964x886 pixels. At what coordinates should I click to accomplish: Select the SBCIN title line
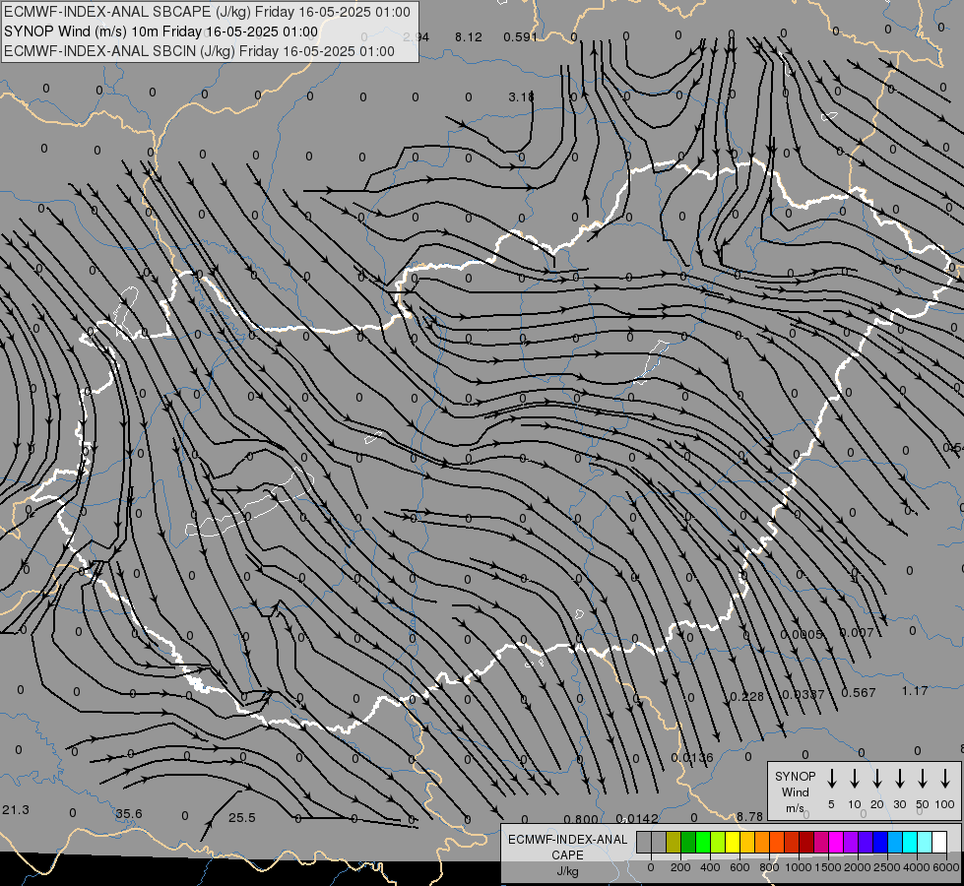coord(199,51)
